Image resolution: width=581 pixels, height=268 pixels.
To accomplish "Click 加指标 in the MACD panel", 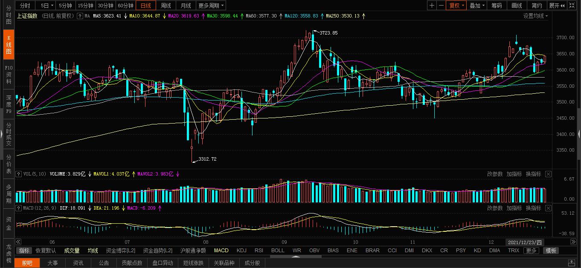I will [x=514, y=208].
